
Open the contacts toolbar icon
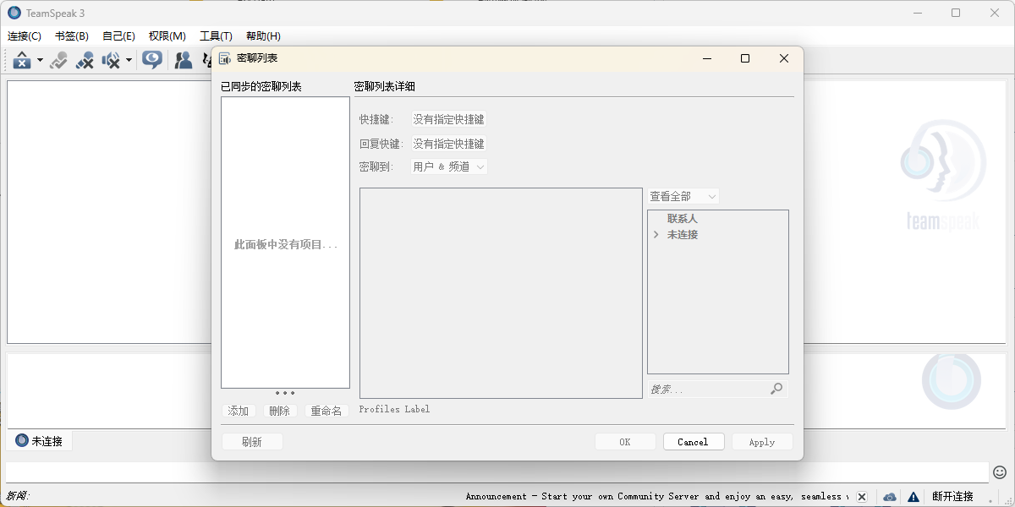tap(183, 60)
